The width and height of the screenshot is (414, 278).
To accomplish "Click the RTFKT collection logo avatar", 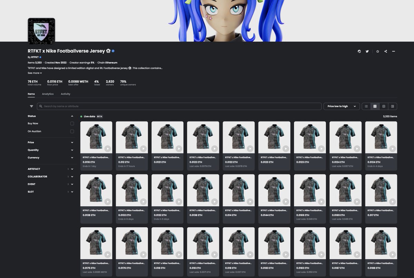I will 41,31.
